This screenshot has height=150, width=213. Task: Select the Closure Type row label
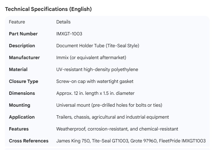[x=23, y=81]
